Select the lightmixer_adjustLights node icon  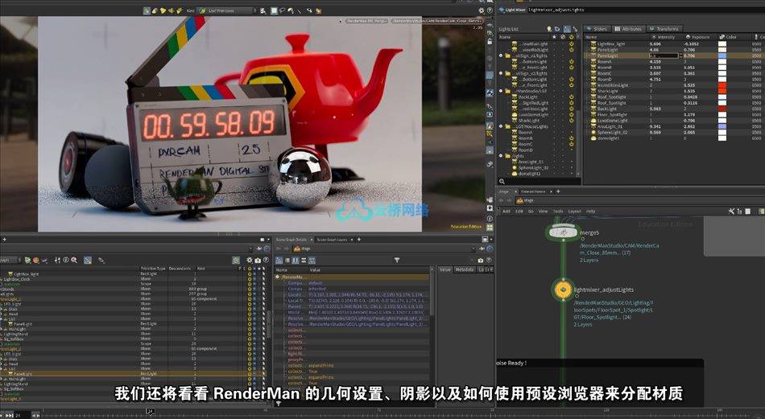[x=563, y=290]
